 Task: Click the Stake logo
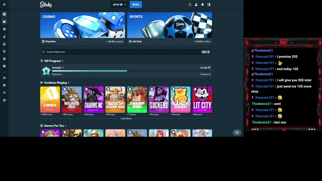point(46,5)
